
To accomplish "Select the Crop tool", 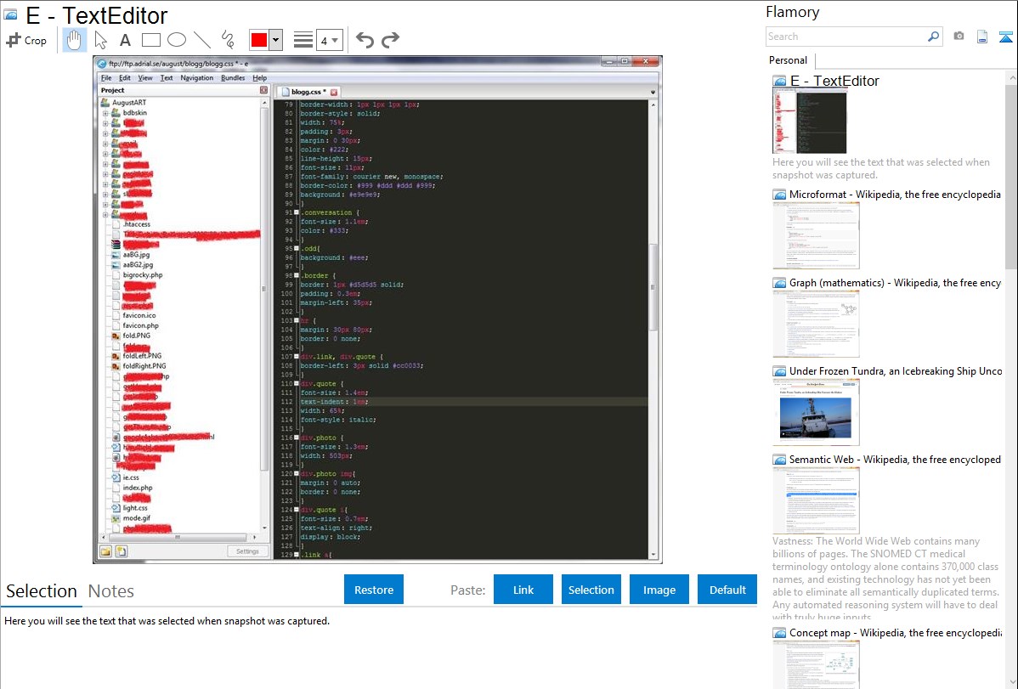I will [x=26, y=40].
